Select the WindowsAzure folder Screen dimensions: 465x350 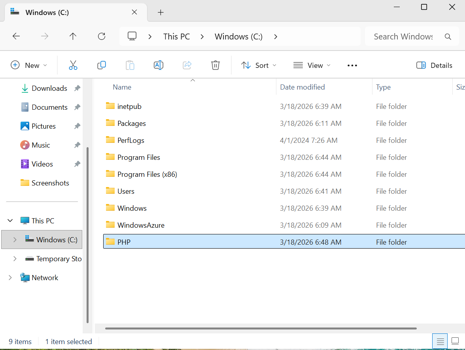click(x=141, y=225)
